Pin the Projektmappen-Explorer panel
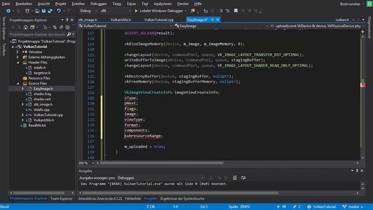 click(67, 20)
